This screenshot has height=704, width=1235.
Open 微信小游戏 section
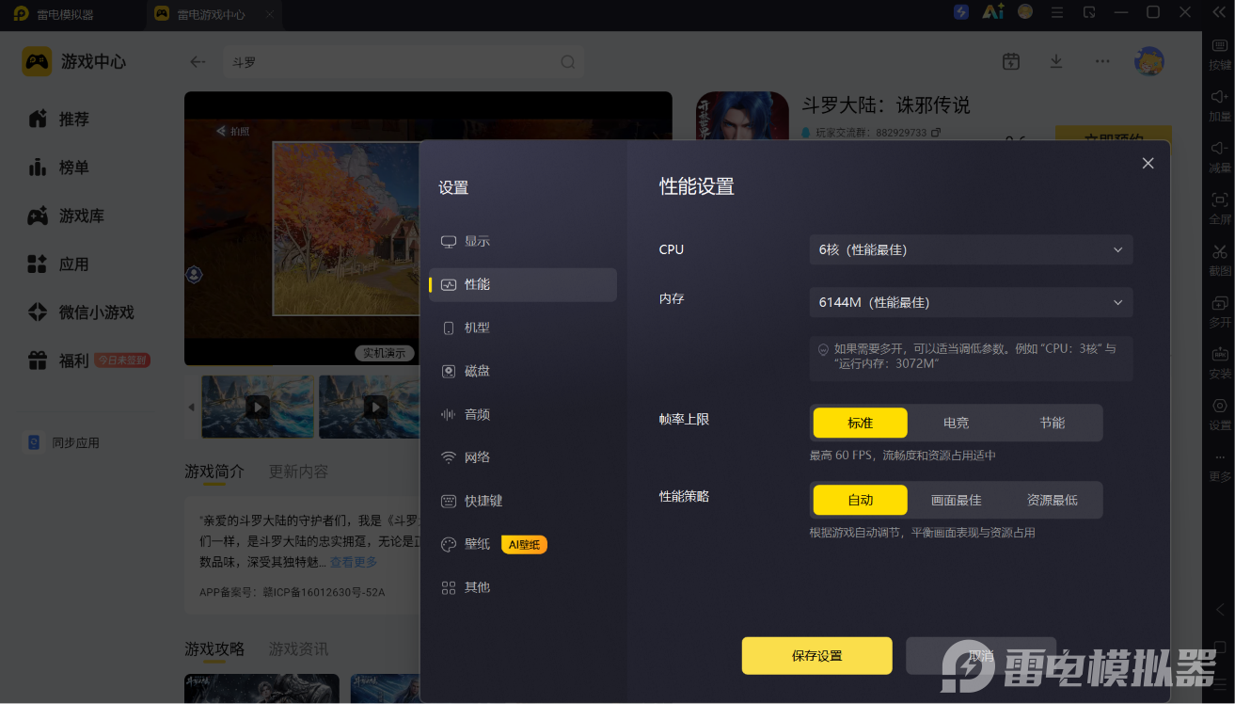coord(81,312)
